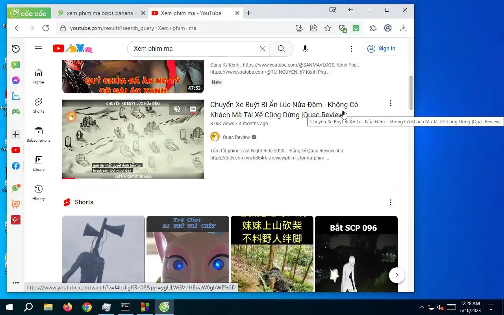
Task: Open sidebar more options ellipsis
Action: (16, 283)
